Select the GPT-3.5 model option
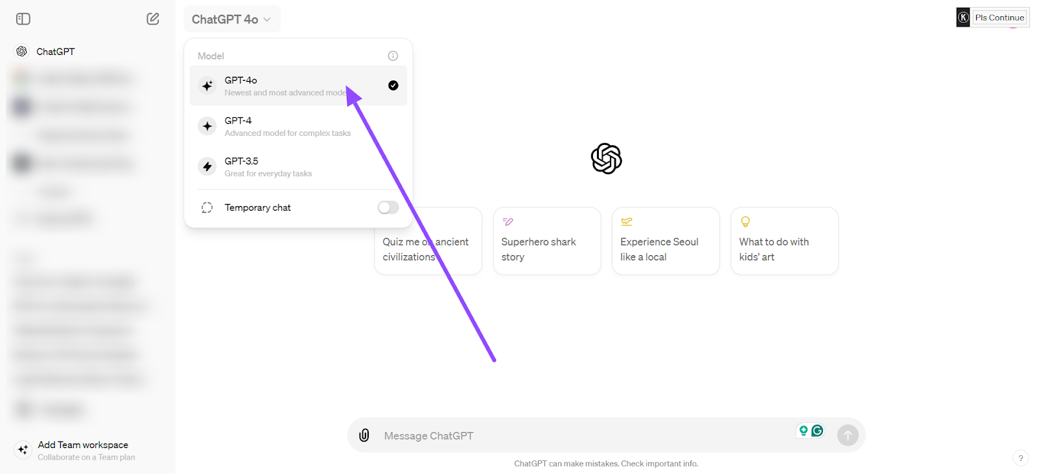Image resolution: width=1037 pixels, height=474 pixels. coord(298,166)
